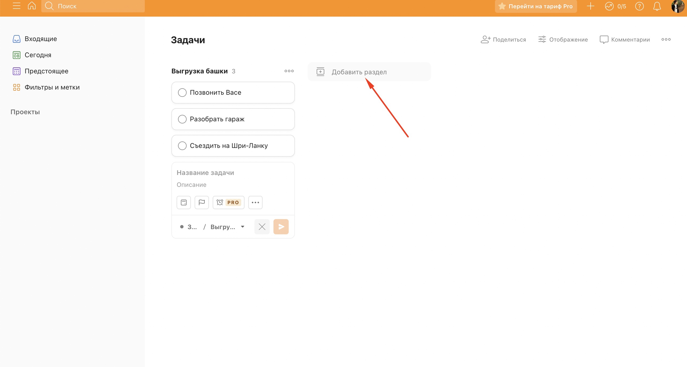Click the plus quick-add task icon

(590, 6)
